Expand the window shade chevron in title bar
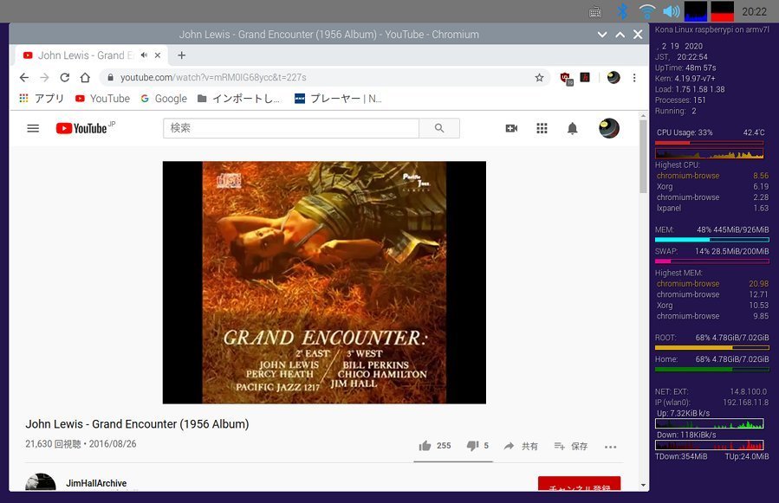This screenshot has width=779, height=503. click(601, 34)
